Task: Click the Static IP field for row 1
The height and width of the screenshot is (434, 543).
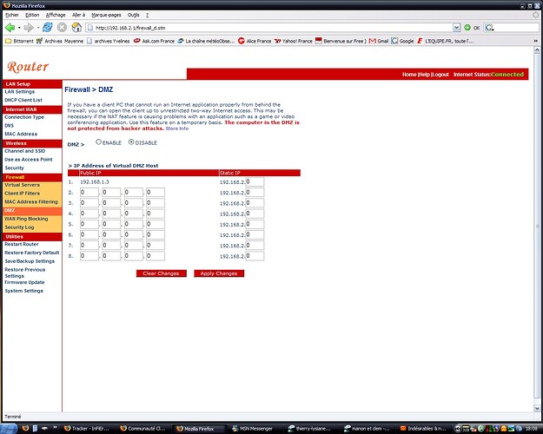Action: pos(255,182)
